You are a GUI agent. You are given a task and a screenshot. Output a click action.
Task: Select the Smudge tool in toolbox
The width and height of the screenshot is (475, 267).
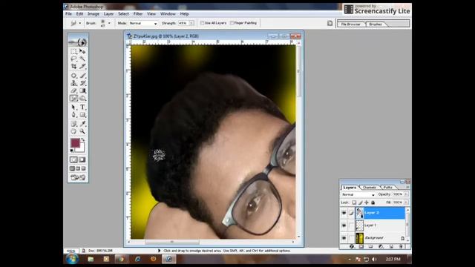[x=73, y=98]
